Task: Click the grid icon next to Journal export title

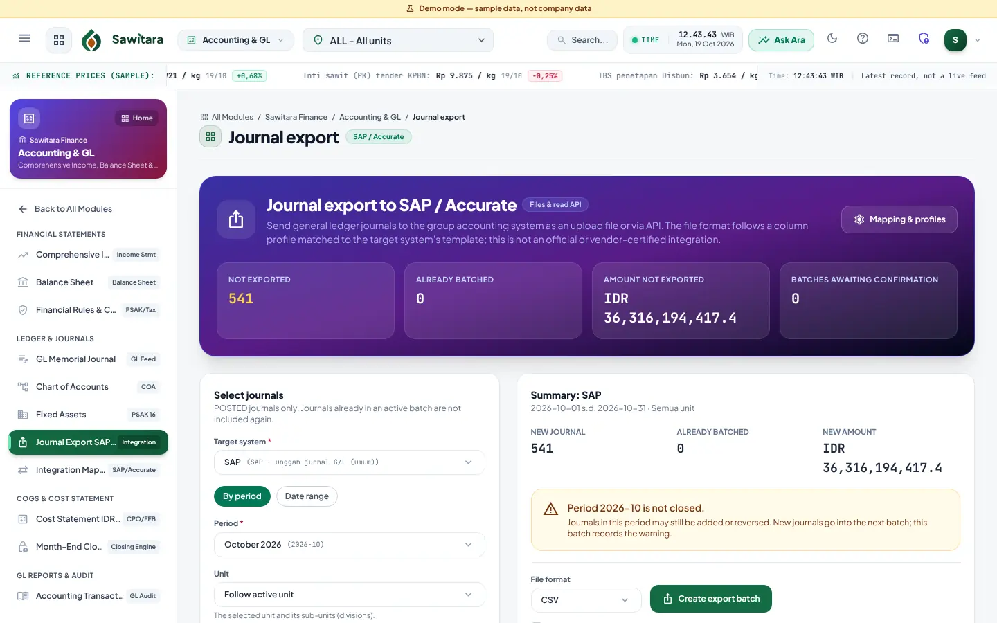Action: tap(210, 137)
